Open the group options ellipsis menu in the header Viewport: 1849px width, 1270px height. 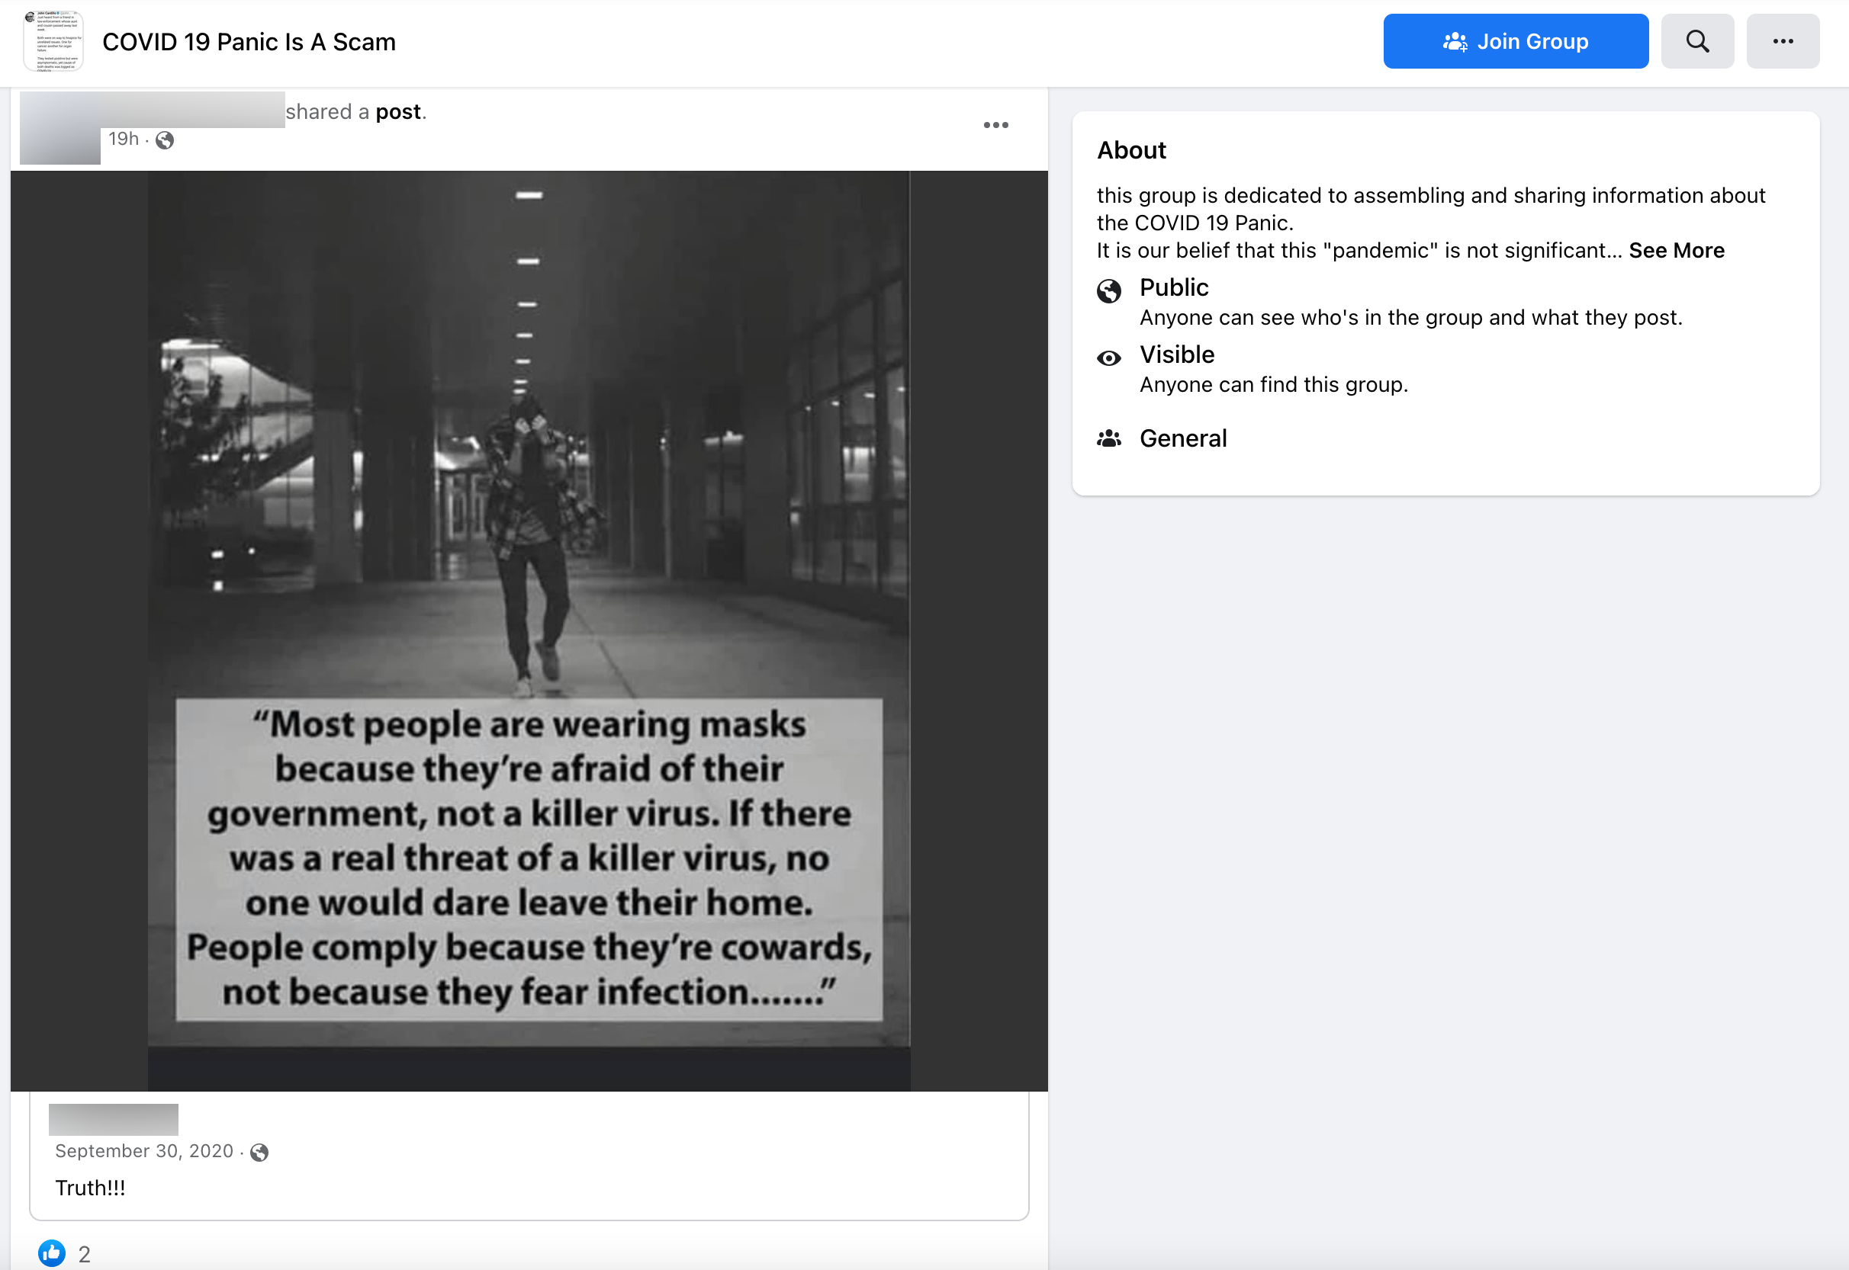1783,40
